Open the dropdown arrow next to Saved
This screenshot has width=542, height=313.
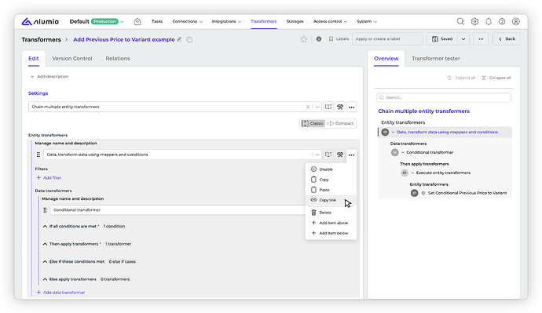(463, 39)
